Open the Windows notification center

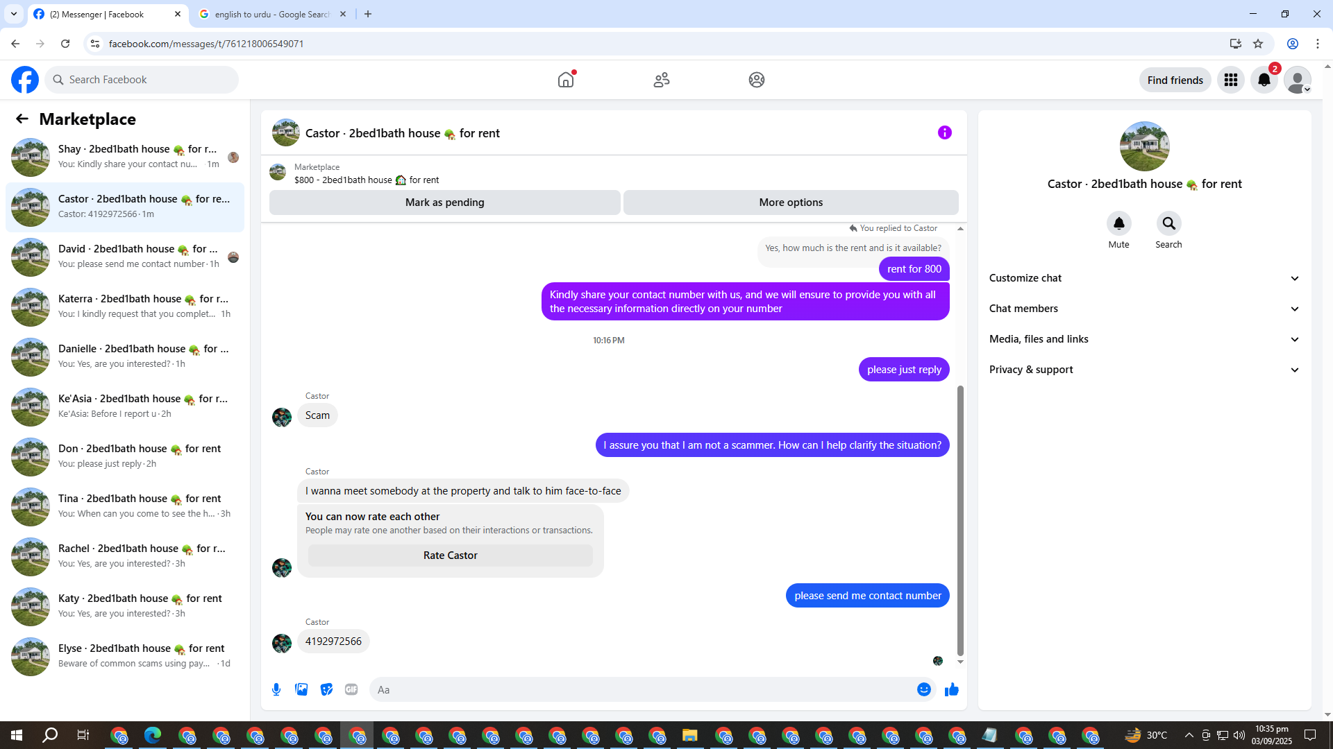[x=1310, y=735]
